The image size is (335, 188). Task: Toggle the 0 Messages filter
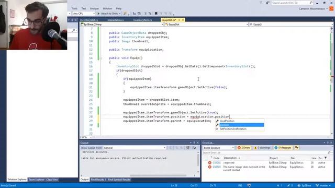[x=283, y=148]
